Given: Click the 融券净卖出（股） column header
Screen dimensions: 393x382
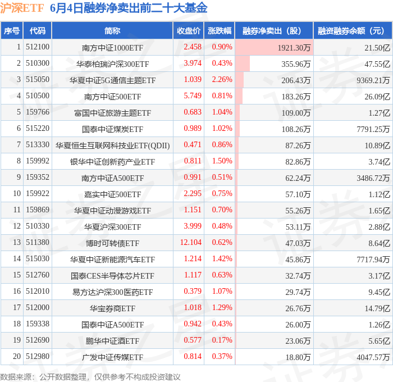Looking at the screenshot, I should click(274, 30).
